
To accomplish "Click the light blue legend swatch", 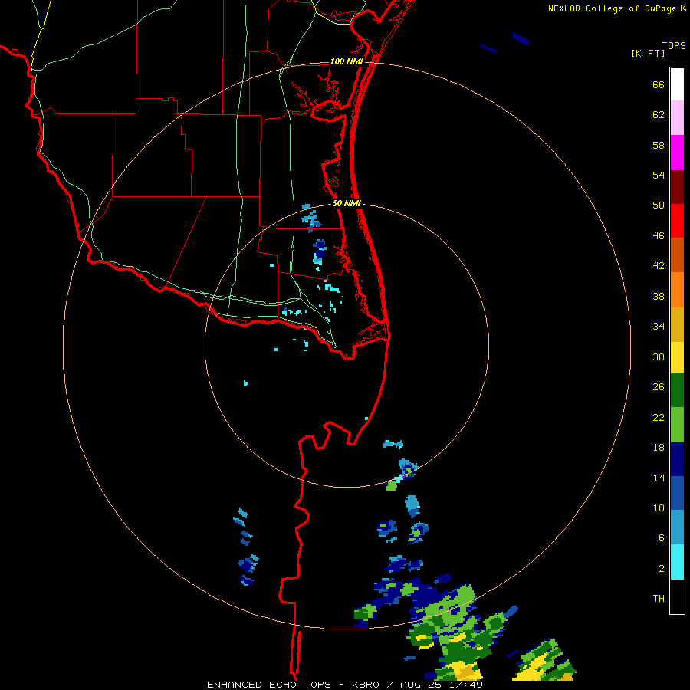I will (677, 527).
